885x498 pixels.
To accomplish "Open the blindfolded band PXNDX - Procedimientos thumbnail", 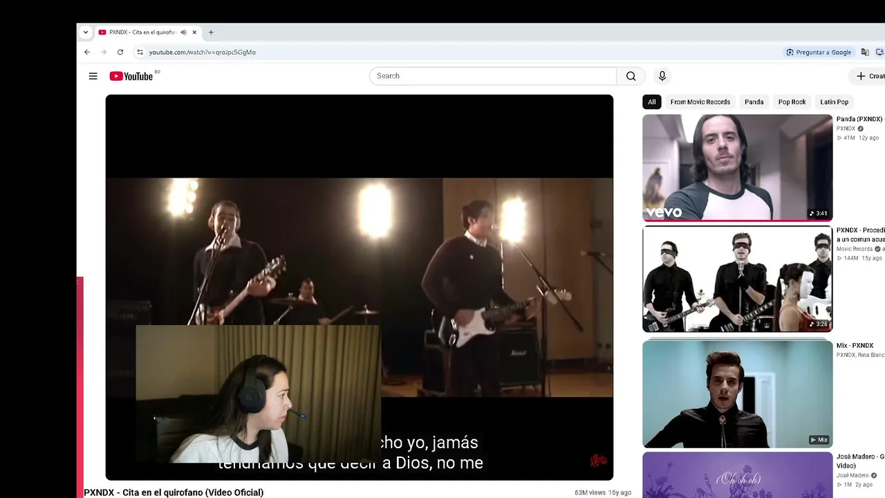I will click(x=737, y=279).
